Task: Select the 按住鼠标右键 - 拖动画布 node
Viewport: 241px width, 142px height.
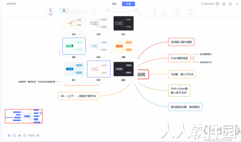Action: pyautogui.click(x=185, y=107)
